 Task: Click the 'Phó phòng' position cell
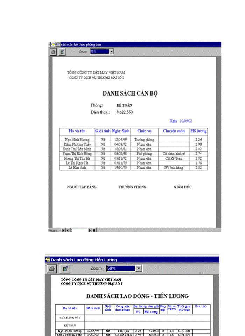click(x=144, y=154)
